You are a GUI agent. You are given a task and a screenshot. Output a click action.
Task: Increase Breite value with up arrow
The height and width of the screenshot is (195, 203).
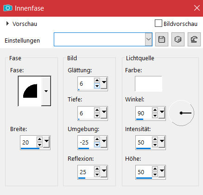click(x=39, y=139)
